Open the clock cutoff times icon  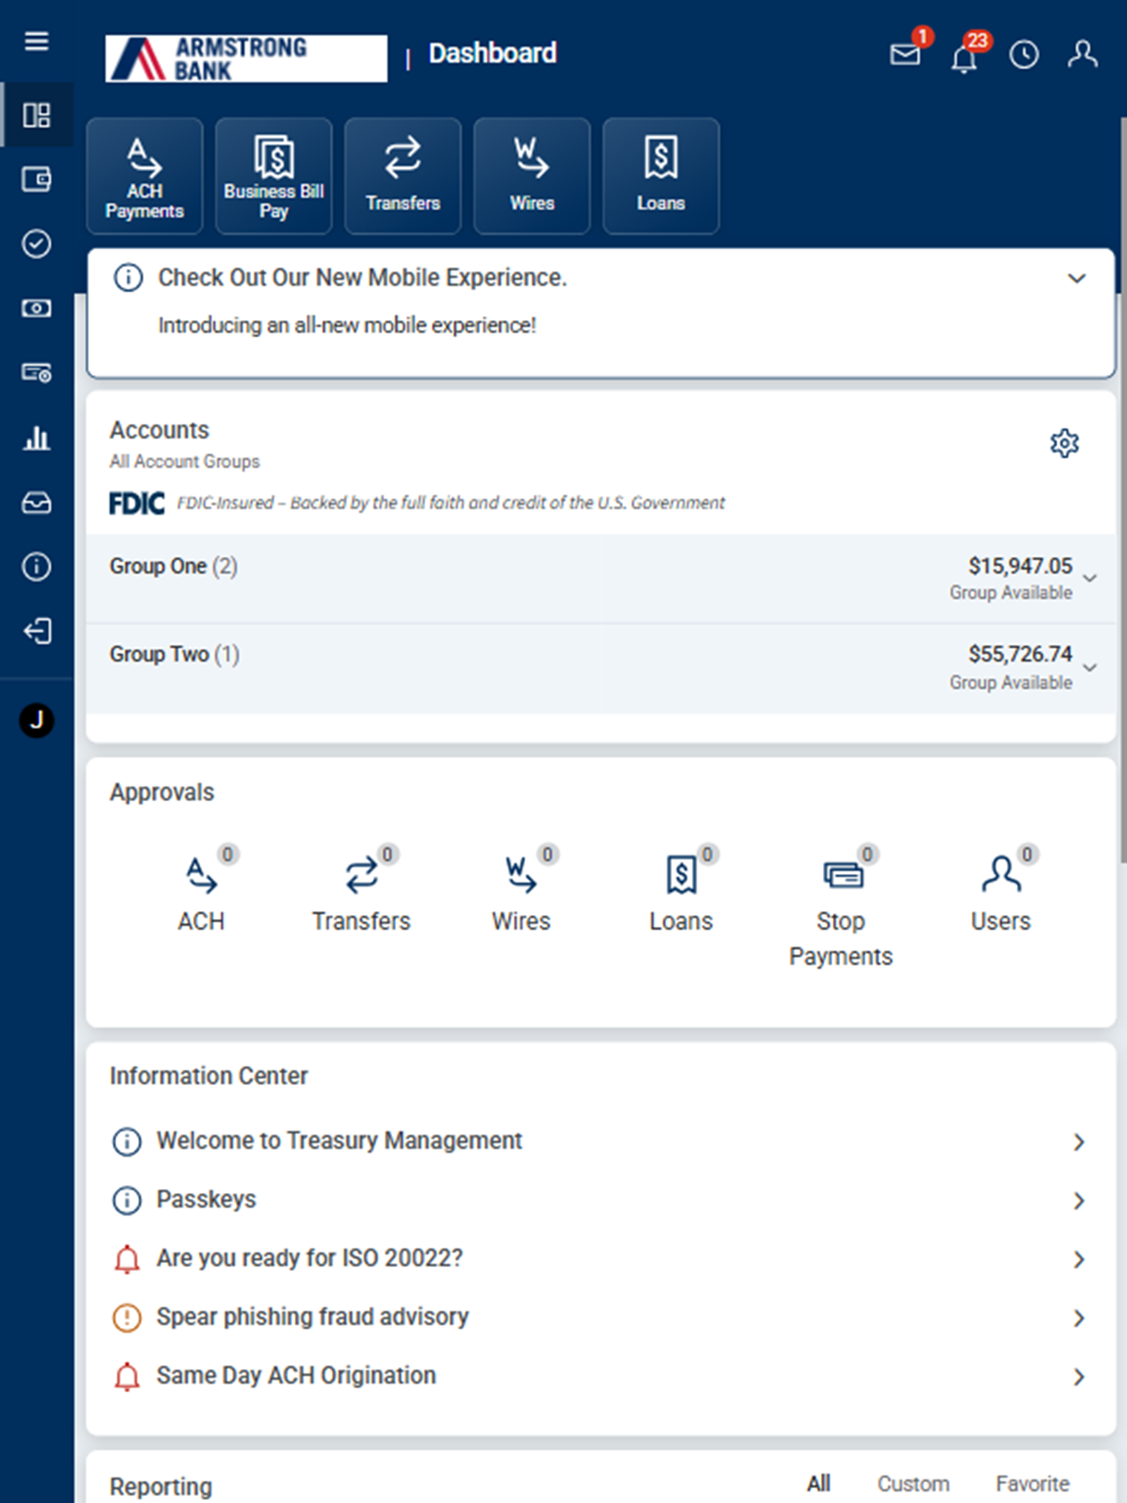pos(1024,55)
